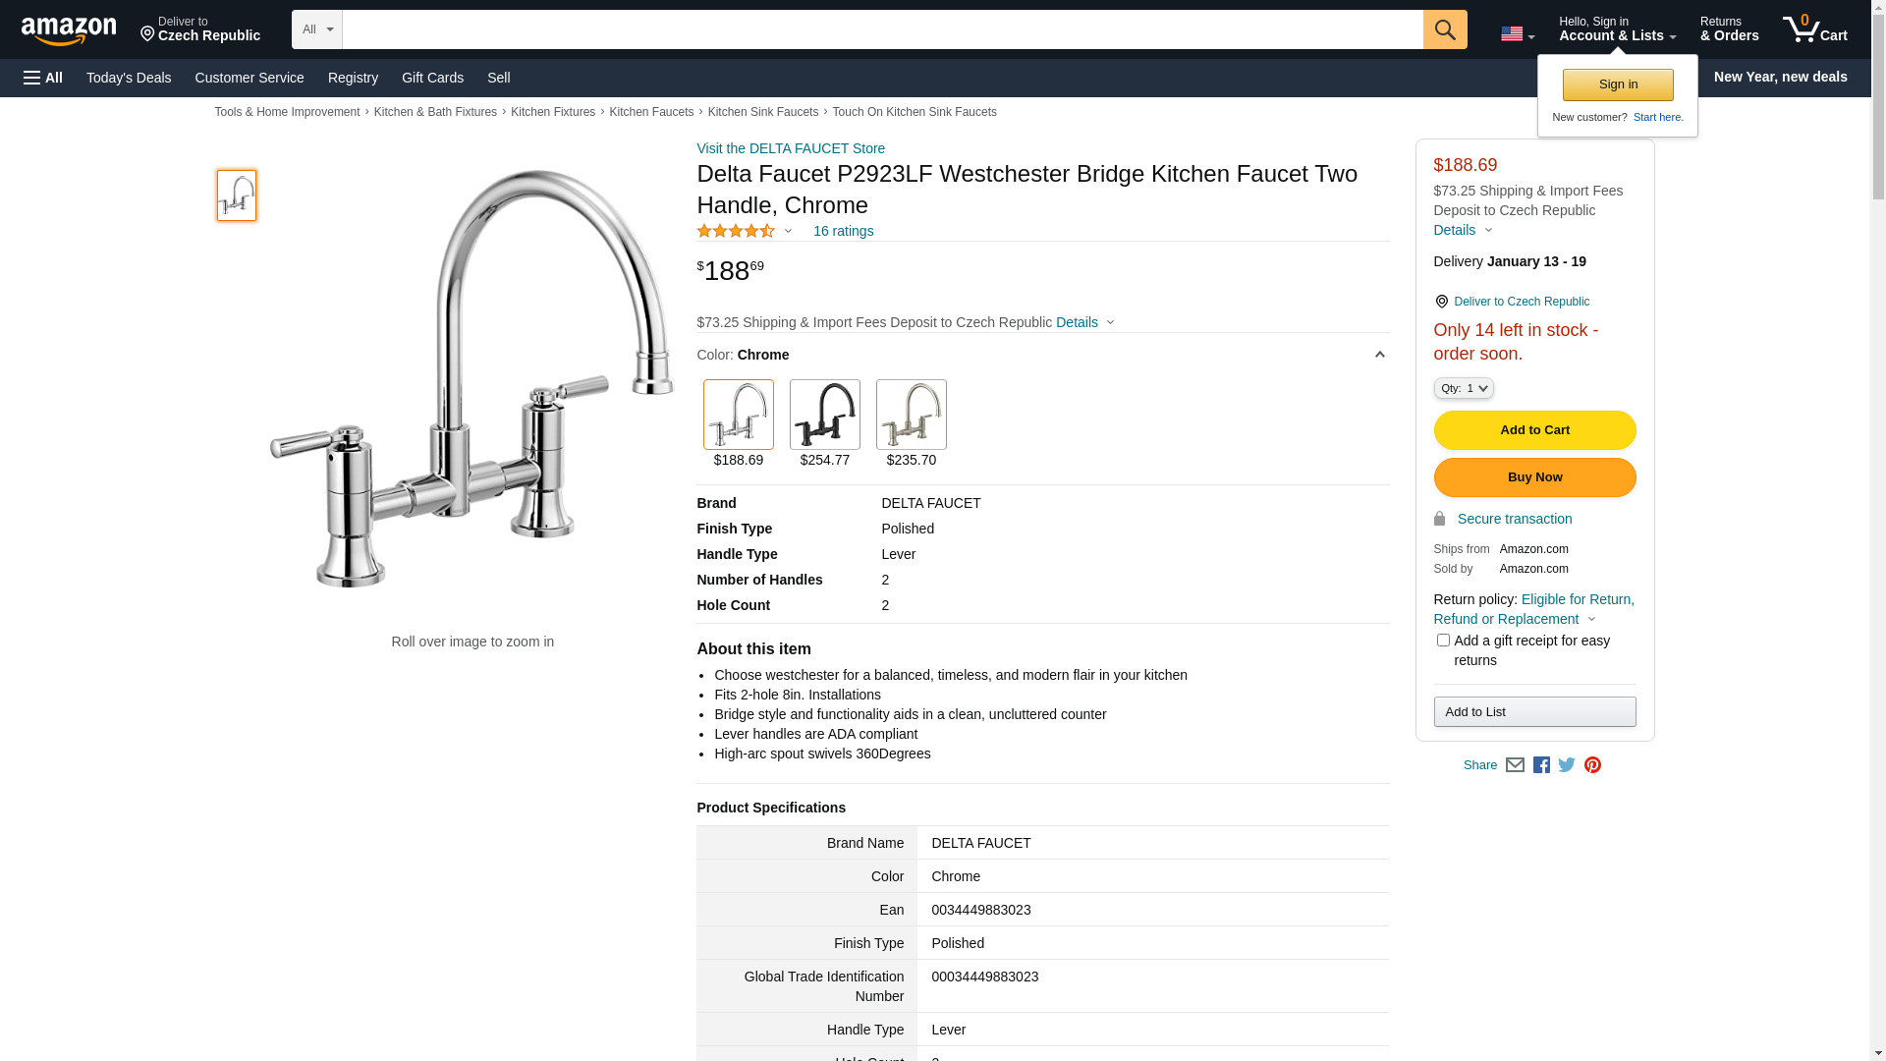Open the country flag language selector
This screenshot has height=1061, width=1886.
point(1517,34)
